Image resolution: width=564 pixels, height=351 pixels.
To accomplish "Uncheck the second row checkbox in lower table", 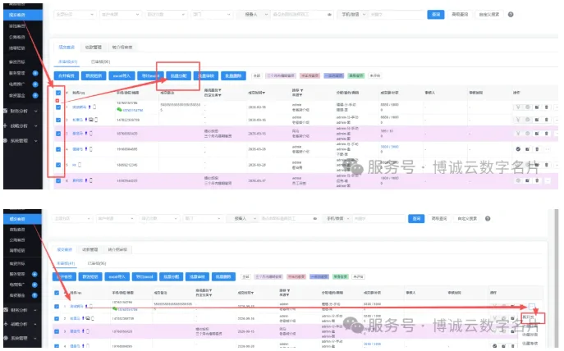I will click(57, 319).
